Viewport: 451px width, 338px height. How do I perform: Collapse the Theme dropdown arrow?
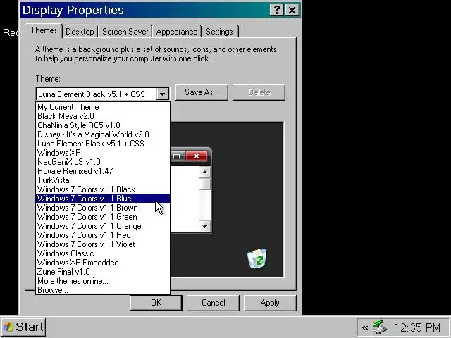click(163, 94)
